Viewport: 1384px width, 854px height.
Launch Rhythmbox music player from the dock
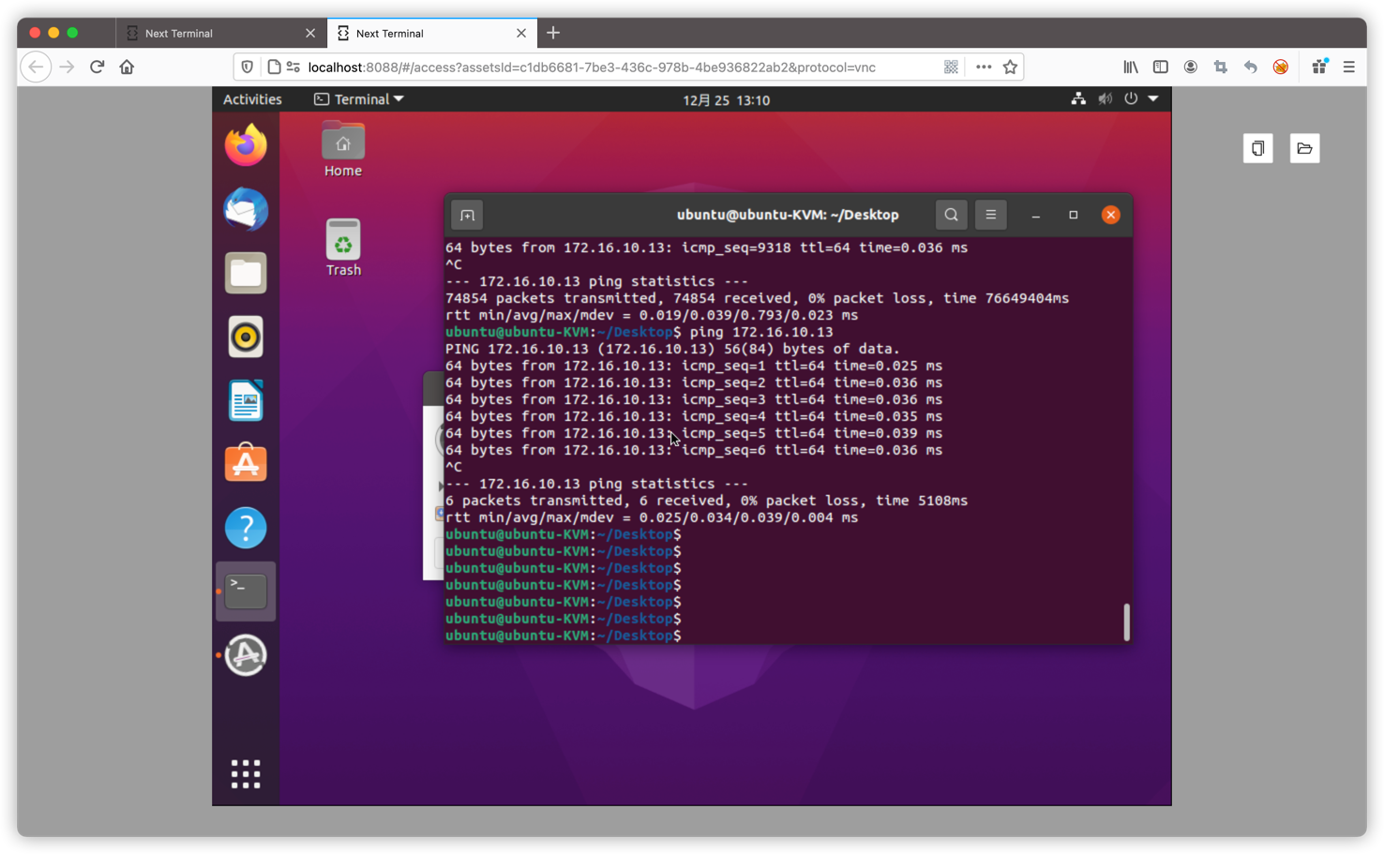click(x=246, y=337)
